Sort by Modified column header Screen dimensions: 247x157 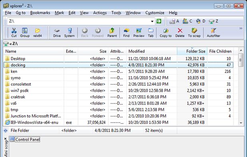pos(152,51)
